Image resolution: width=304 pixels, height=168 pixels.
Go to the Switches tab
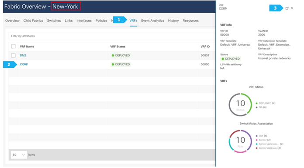(x=54, y=20)
